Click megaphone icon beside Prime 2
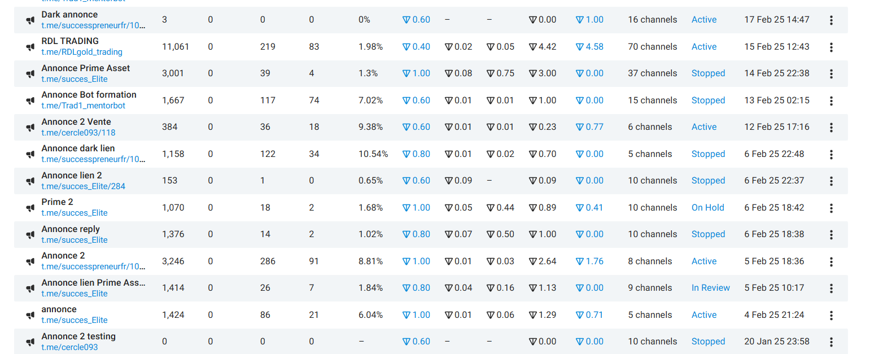 [30, 208]
